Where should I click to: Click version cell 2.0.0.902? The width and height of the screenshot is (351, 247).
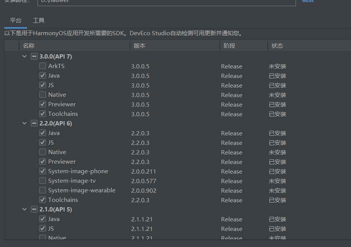[x=144, y=190]
